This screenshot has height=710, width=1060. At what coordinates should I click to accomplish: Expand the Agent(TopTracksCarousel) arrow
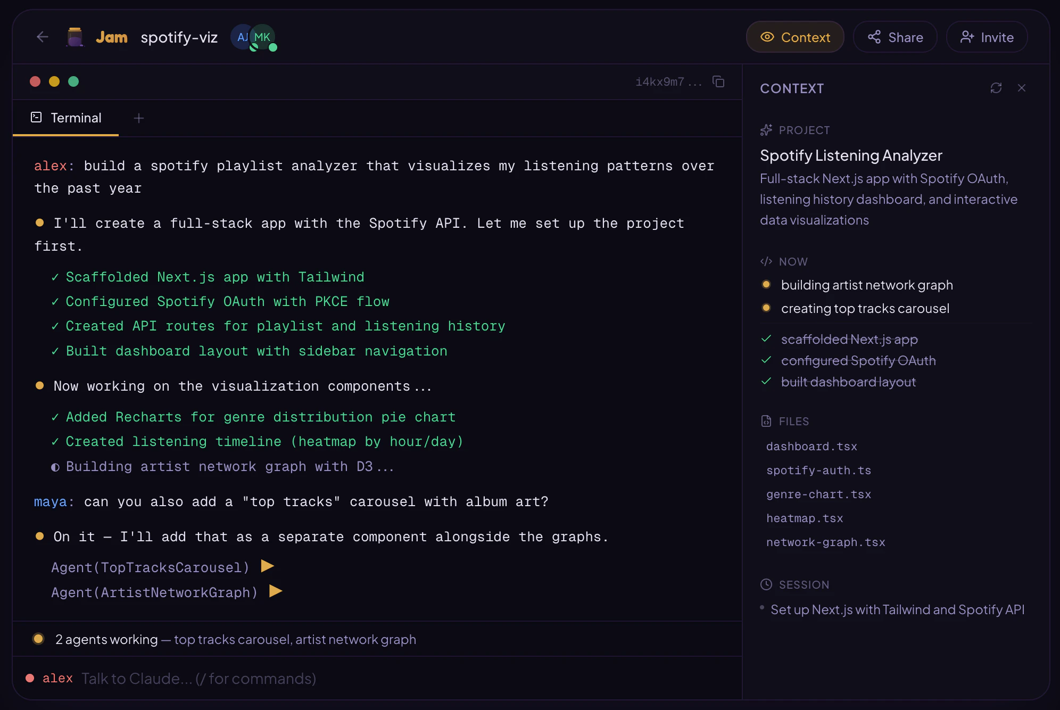pyautogui.click(x=268, y=566)
